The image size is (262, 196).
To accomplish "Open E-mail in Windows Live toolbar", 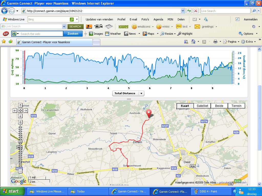I will pyautogui.click(x=133, y=19).
